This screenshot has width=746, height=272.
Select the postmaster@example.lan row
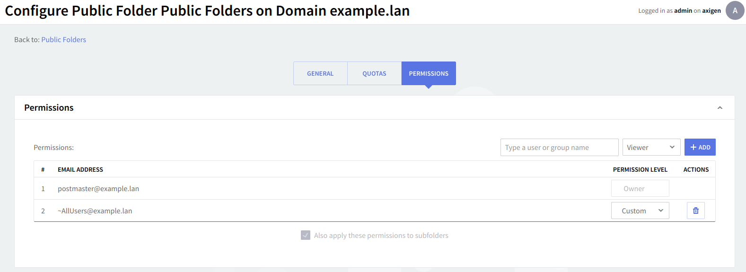pos(98,189)
